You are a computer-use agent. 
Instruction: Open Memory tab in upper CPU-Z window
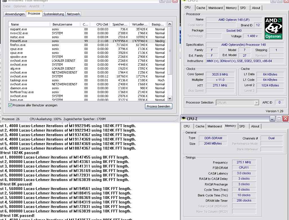(x=231, y=8)
